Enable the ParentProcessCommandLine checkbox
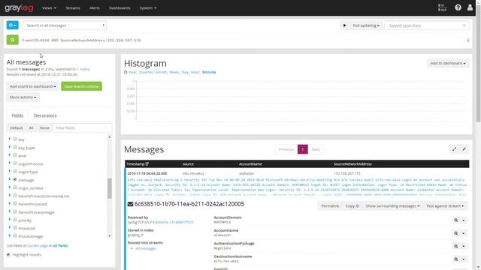Viewport: 481px width, 270px height. click(x=15, y=196)
